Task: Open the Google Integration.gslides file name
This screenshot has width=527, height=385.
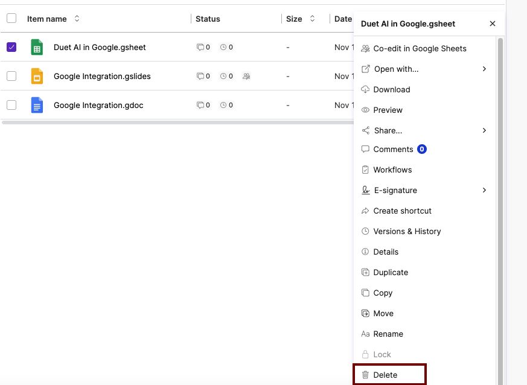Action: [102, 76]
